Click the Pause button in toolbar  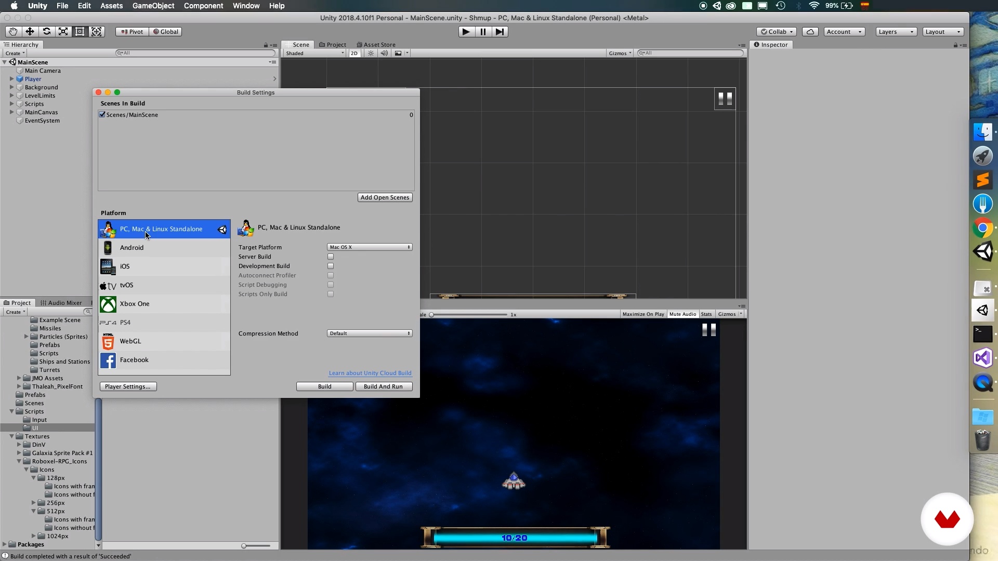483,32
